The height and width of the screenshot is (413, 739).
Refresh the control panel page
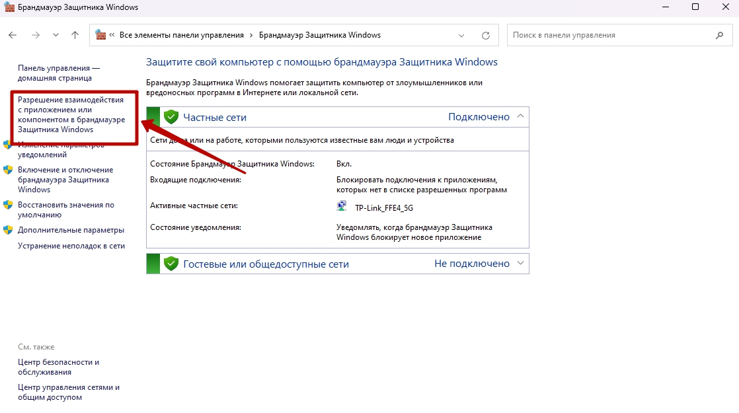486,36
